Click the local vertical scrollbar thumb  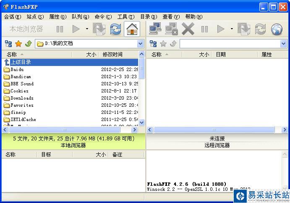click(142, 68)
